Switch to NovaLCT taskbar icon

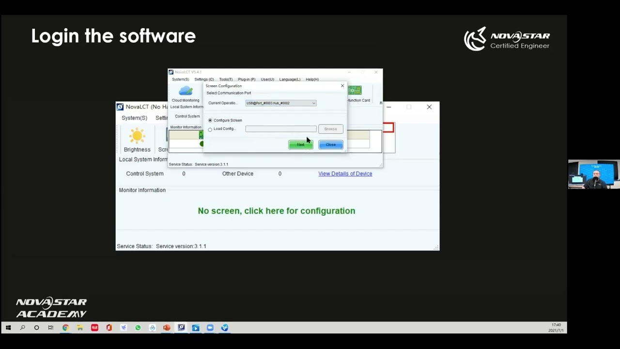181,328
